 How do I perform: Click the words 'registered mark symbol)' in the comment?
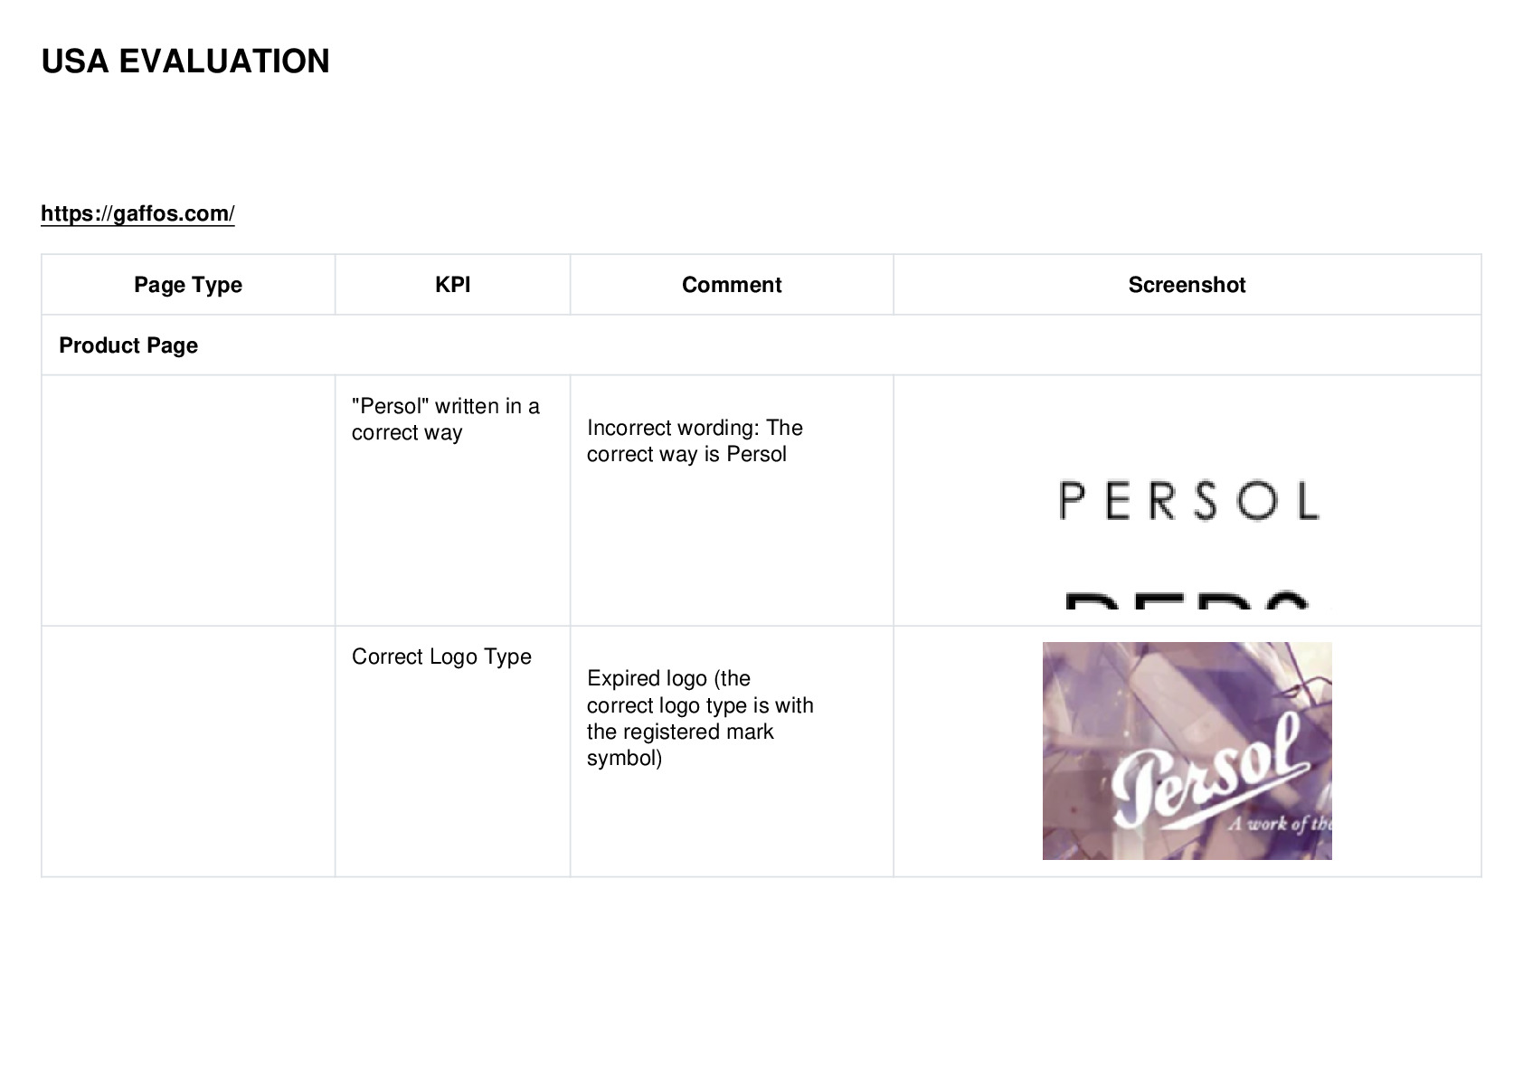coord(680,744)
